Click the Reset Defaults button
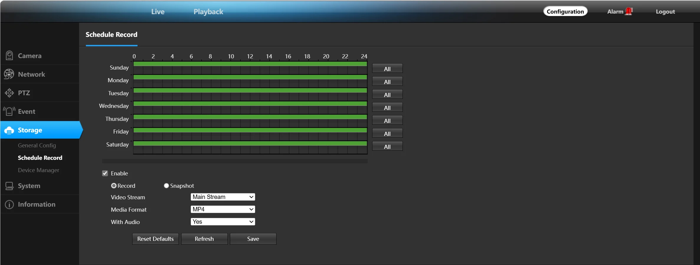Image resolution: width=700 pixels, height=265 pixels. [x=155, y=239]
